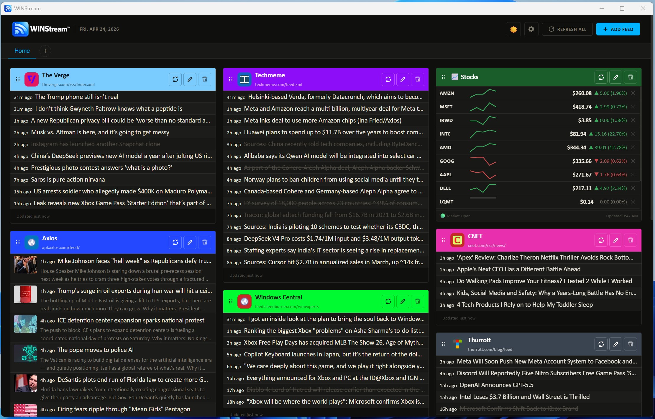Grab the Stocks widget drag handle

pyautogui.click(x=444, y=77)
